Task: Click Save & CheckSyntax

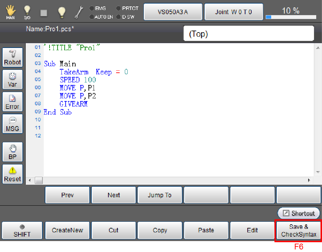Action: 299,230
